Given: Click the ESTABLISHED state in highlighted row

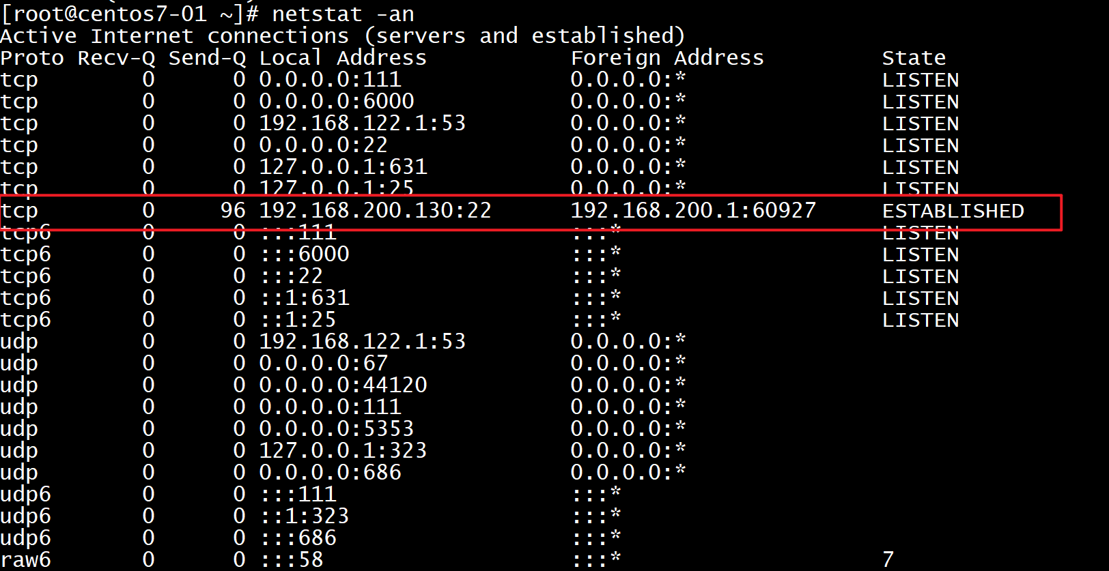Looking at the screenshot, I should (953, 211).
